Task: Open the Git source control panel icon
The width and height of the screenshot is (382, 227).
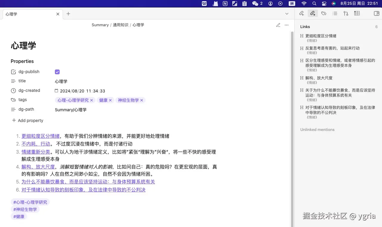Action: (346, 13)
